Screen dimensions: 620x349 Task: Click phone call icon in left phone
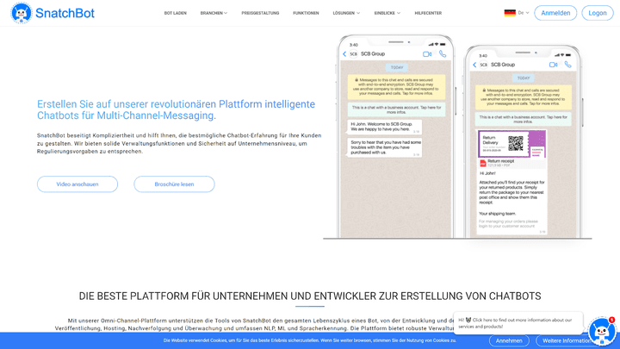coord(443,53)
